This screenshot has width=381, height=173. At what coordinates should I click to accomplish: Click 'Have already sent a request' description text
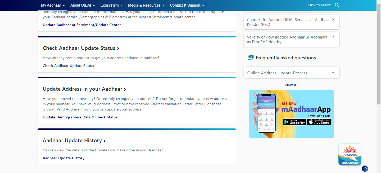click(x=101, y=58)
